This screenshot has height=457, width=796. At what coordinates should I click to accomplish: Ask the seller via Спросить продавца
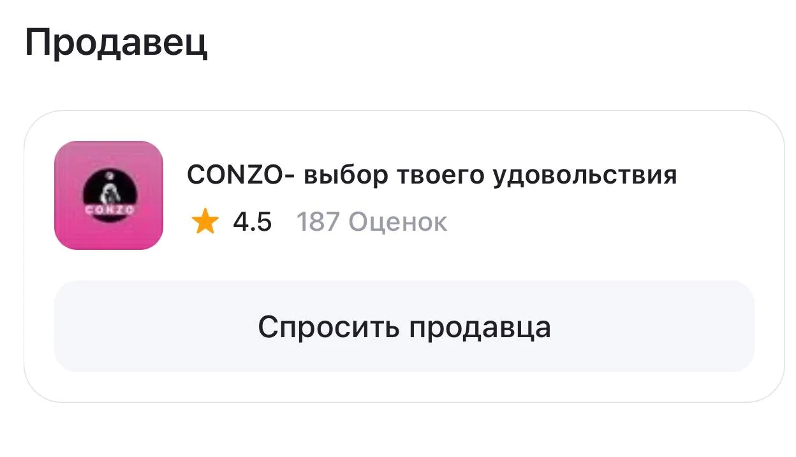coord(404,326)
